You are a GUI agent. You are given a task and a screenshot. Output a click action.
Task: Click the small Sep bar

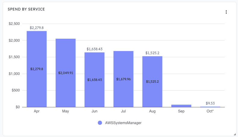[x=181, y=106]
